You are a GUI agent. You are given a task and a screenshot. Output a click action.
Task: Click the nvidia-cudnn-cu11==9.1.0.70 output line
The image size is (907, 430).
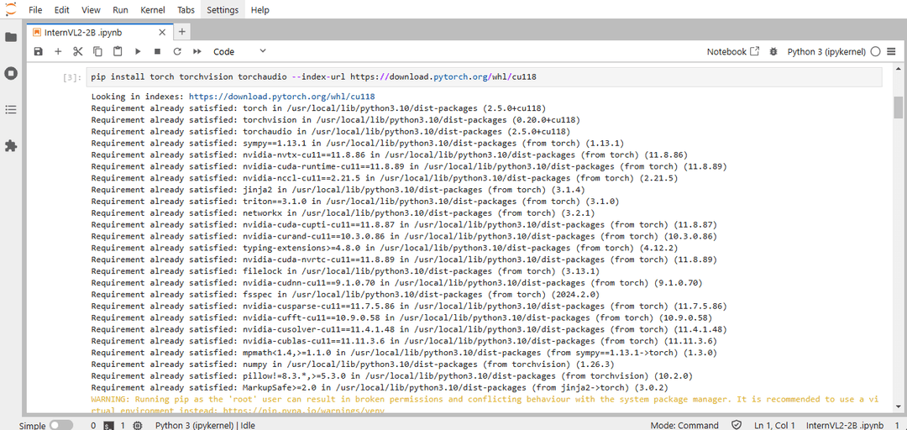coord(396,283)
